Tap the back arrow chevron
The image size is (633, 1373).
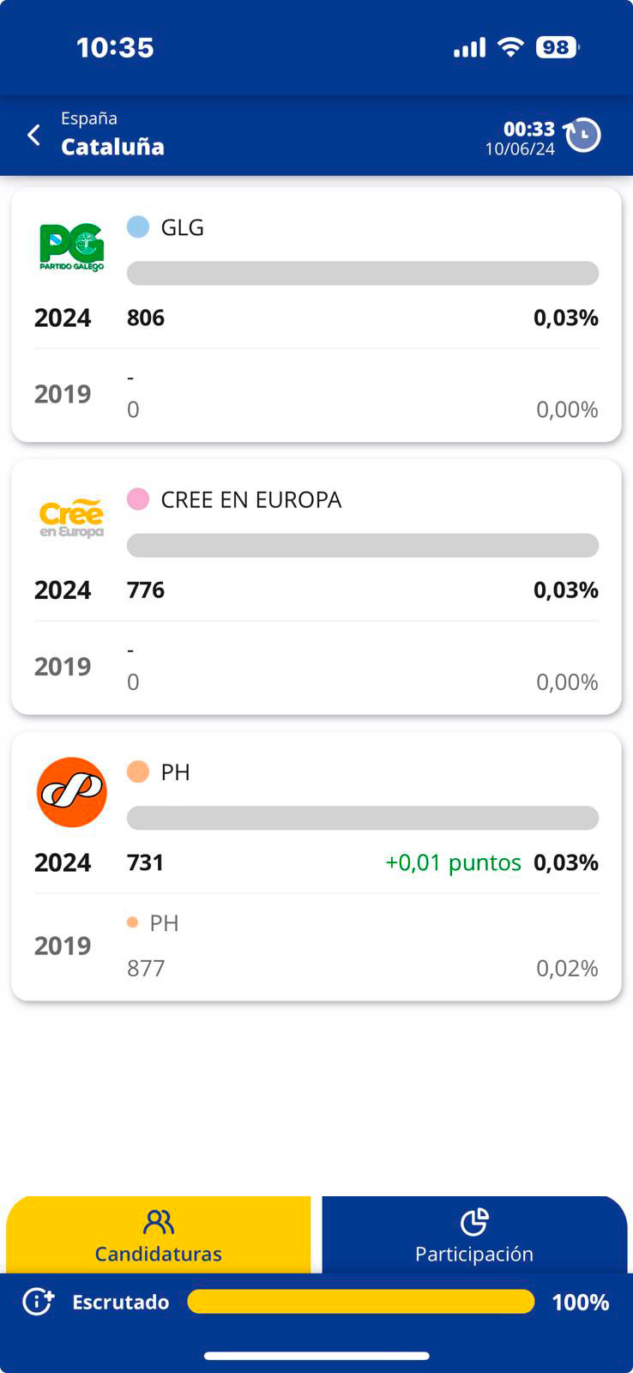point(34,135)
